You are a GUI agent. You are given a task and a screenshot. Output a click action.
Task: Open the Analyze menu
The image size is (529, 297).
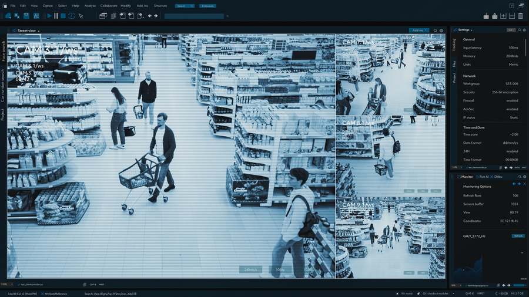pos(90,5)
